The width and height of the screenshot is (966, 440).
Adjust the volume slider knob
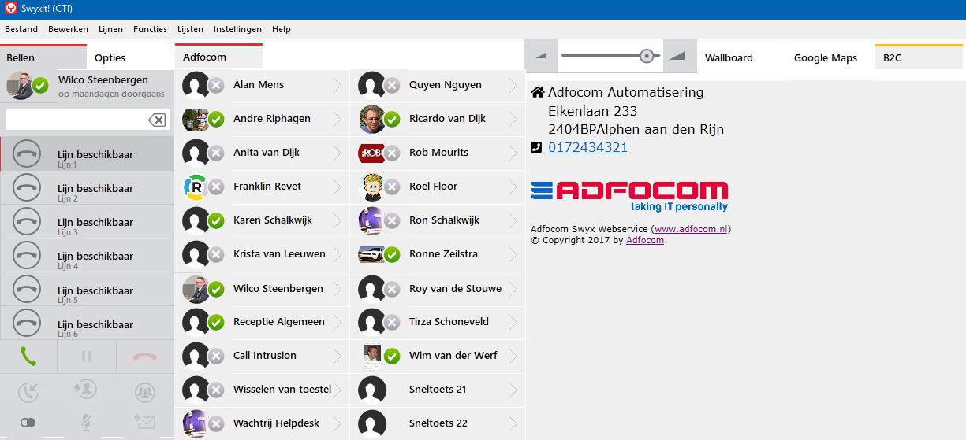click(647, 56)
